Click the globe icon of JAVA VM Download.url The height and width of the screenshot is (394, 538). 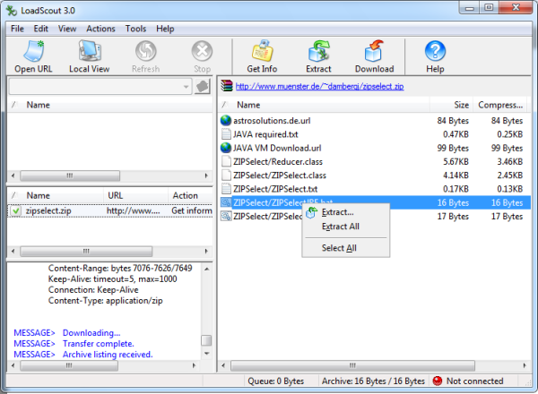pos(226,148)
